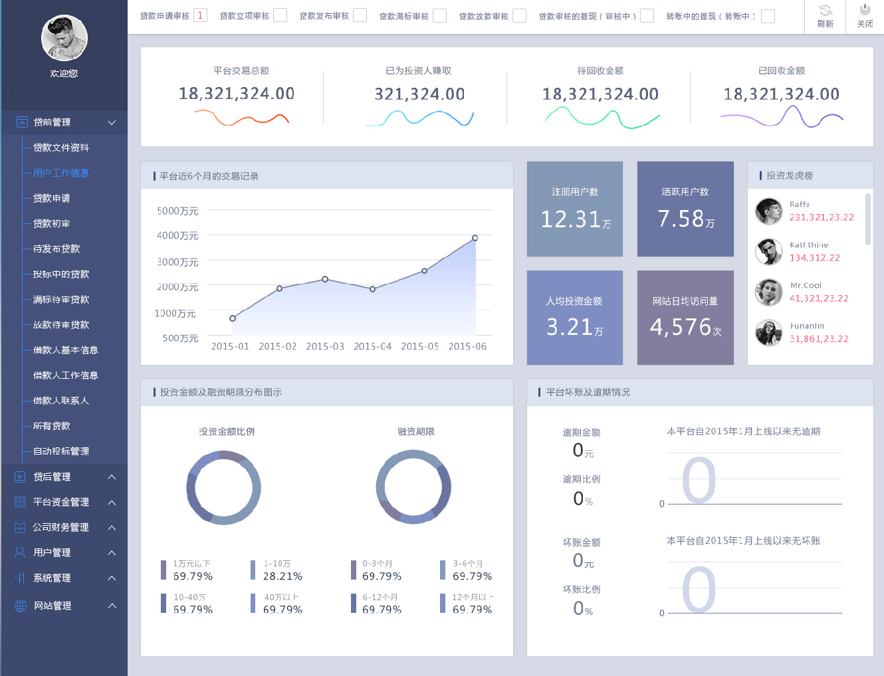884x676 pixels.
Task: Expand the 贷后管理 section chevron
Action: point(112,477)
